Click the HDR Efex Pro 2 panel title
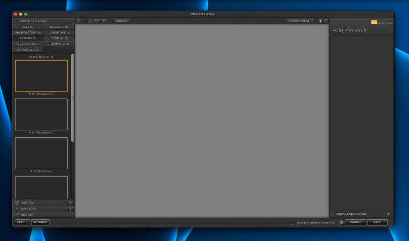The width and height of the screenshot is (409, 241). click(x=350, y=31)
